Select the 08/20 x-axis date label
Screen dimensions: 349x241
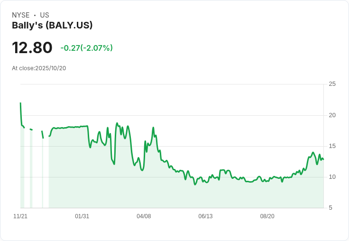(x=267, y=216)
